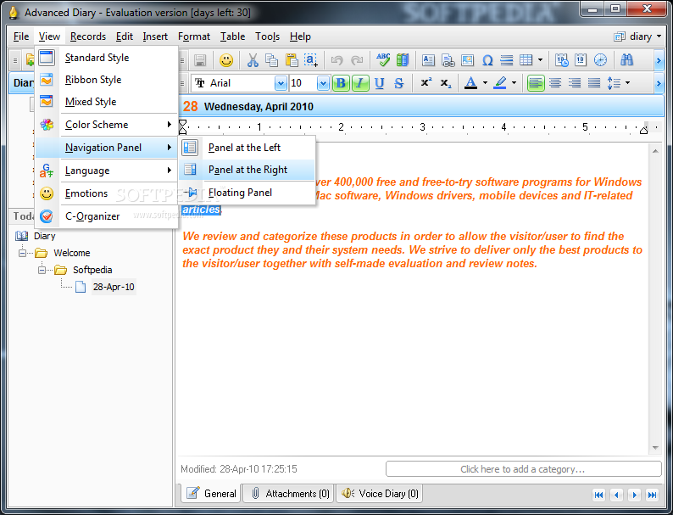Insert current date with the calendar icon
This screenshot has height=515, width=673.
point(581,60)
